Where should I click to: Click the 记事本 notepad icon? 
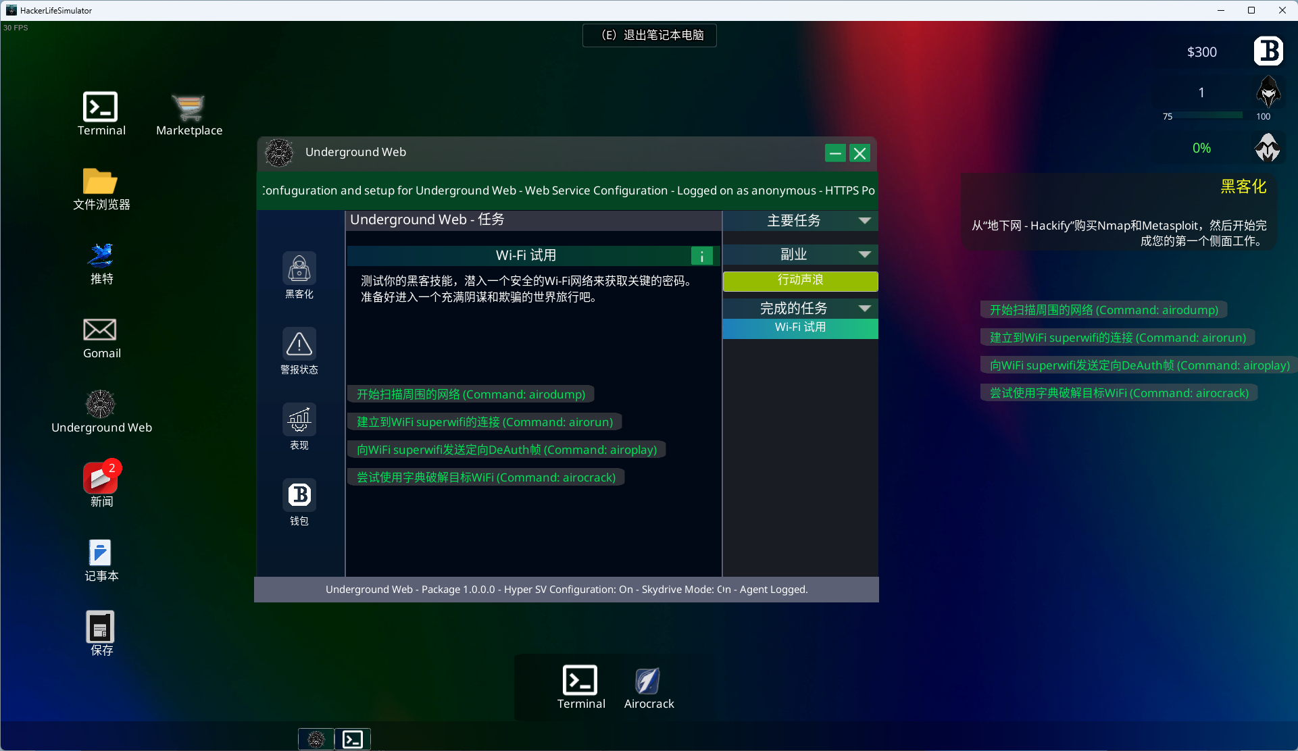[101, 553]
